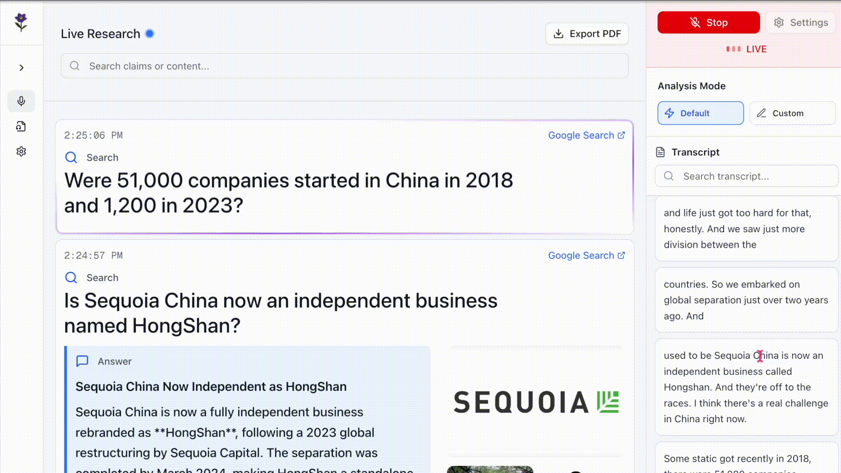This screenshot has width=841, height=473.
Task: Click the blue live status dot beside Live Research
Action: (150, 34)
